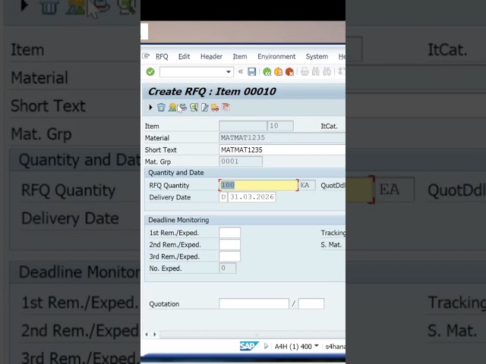Viewport: 486px width, 364px height.
Task: Click the Delivery Date category D field
Action: click(223, 197)
